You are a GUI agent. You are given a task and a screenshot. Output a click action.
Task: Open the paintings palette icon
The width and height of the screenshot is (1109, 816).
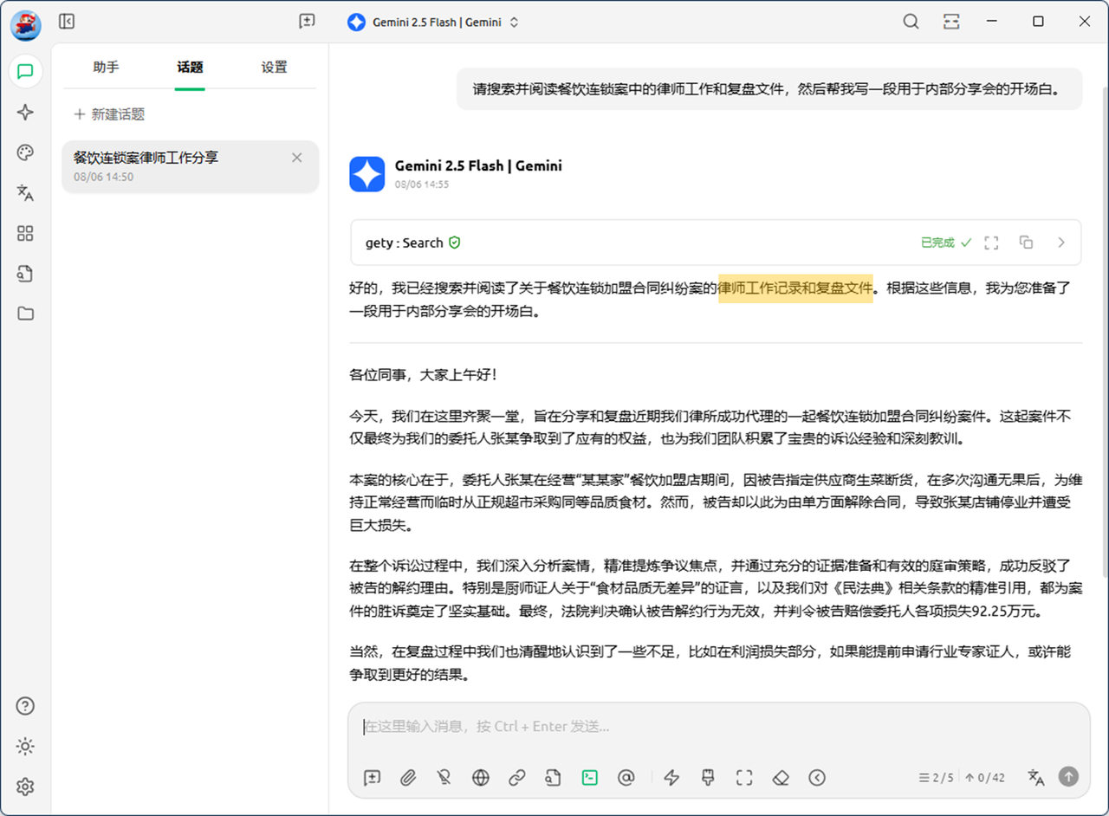[25, 152]
